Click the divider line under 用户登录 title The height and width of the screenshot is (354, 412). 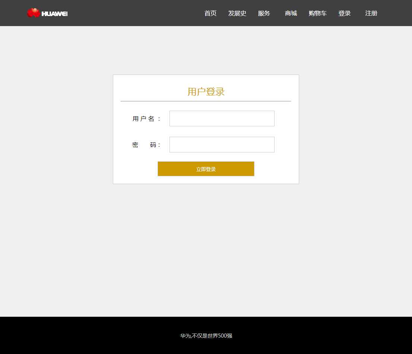click(x=206, y=101)
